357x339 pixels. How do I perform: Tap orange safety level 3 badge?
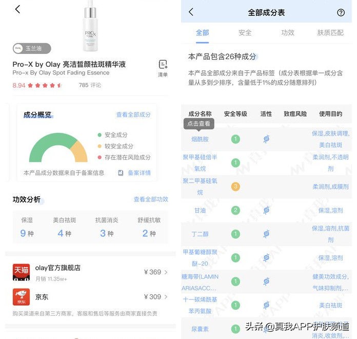pos(235,186)
